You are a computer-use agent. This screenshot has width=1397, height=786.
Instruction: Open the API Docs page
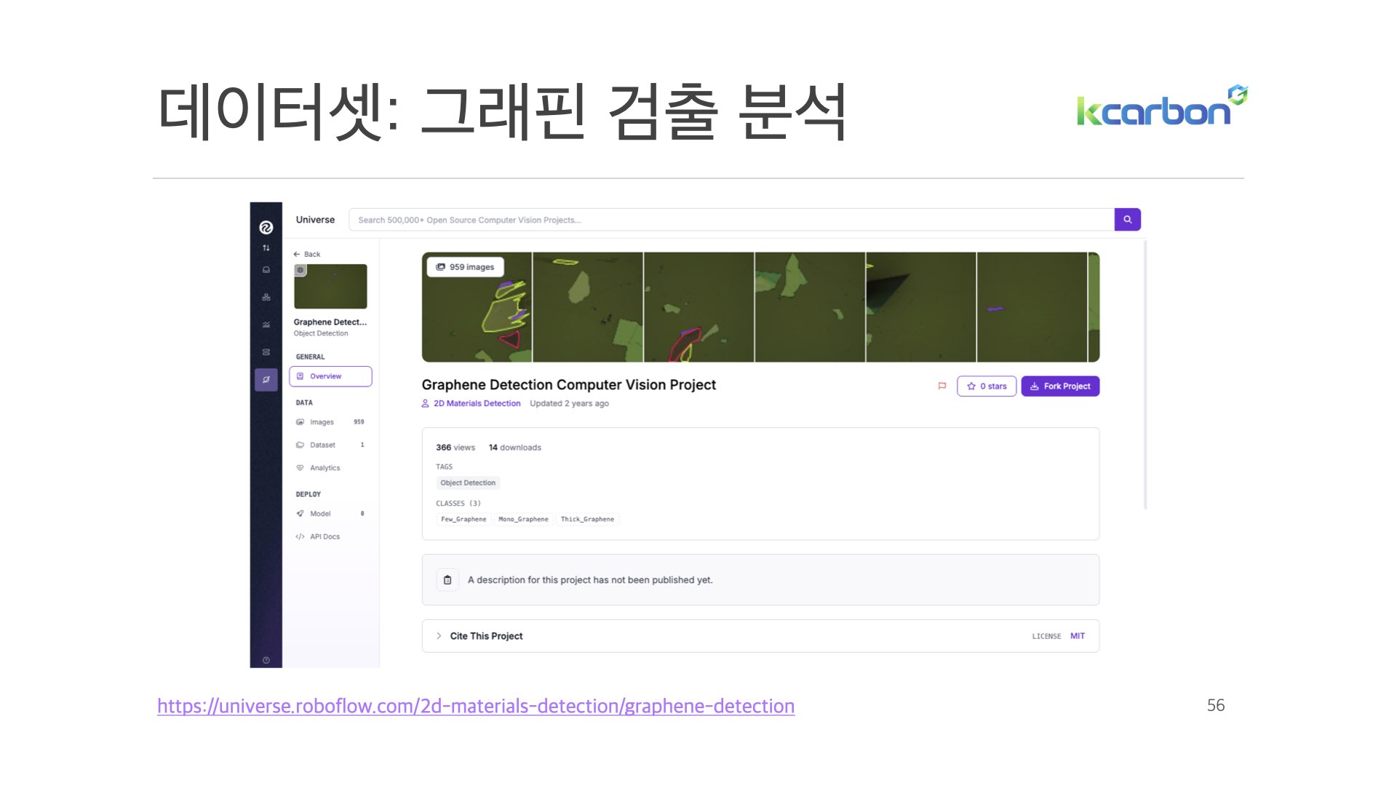pyautogui.click(x=324, y=536)
